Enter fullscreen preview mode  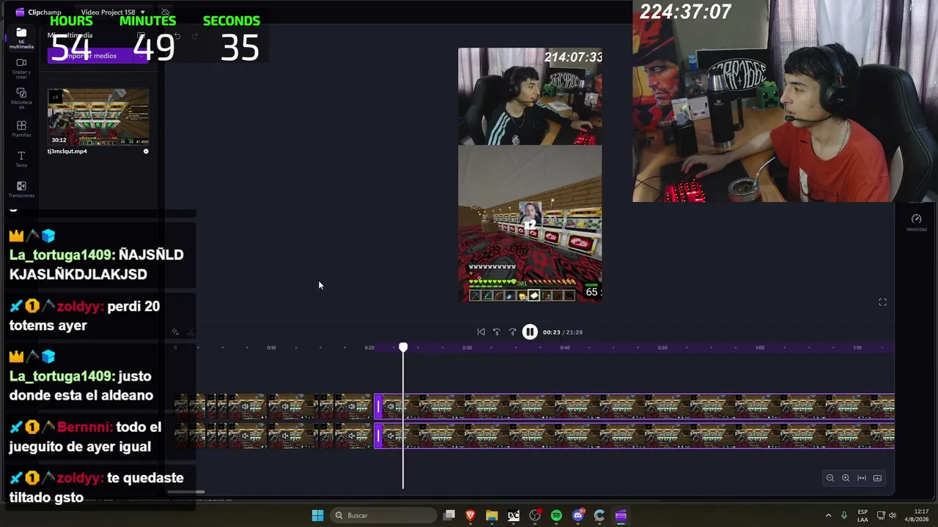tap(882, 302)
